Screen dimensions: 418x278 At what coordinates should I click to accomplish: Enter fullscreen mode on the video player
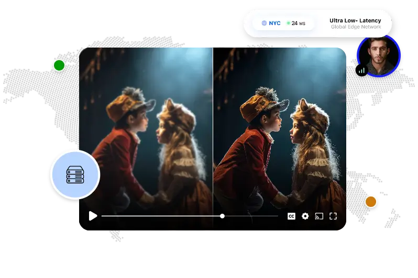[333, 216]
